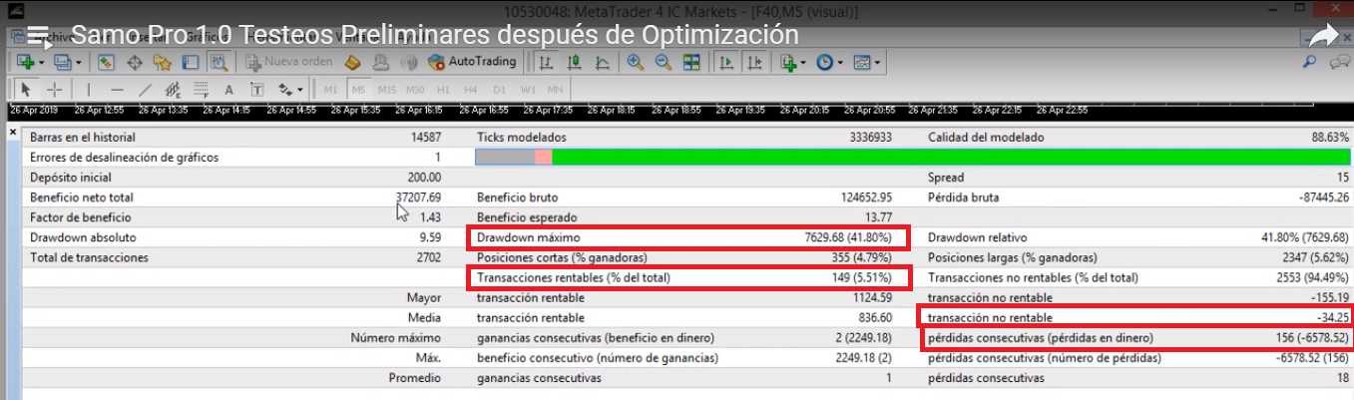Switch timeframe to M15
1354x400 pixels.
tap(386, 89)
